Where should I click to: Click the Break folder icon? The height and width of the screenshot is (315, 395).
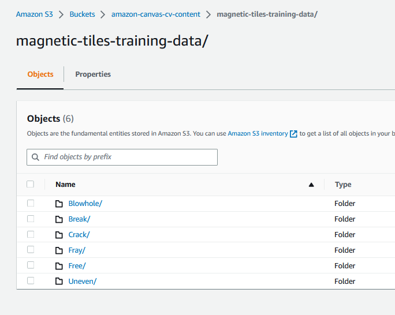[59, 219]
